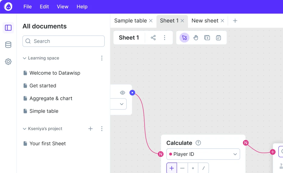Select the pointer cursor tool
This screenshot has height=173, width=283.
pos(184,38)
